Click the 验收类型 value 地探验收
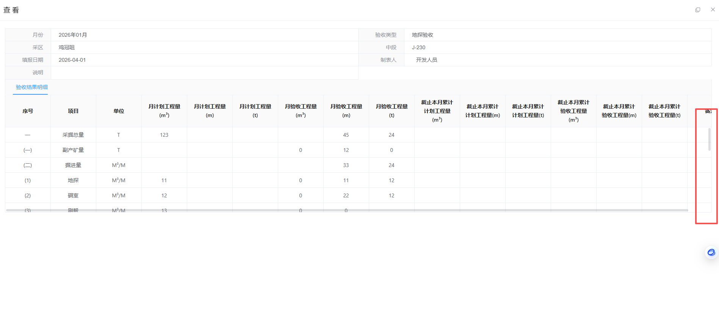The height and width of the screenshot is (311, 719). tap(423, 35)
